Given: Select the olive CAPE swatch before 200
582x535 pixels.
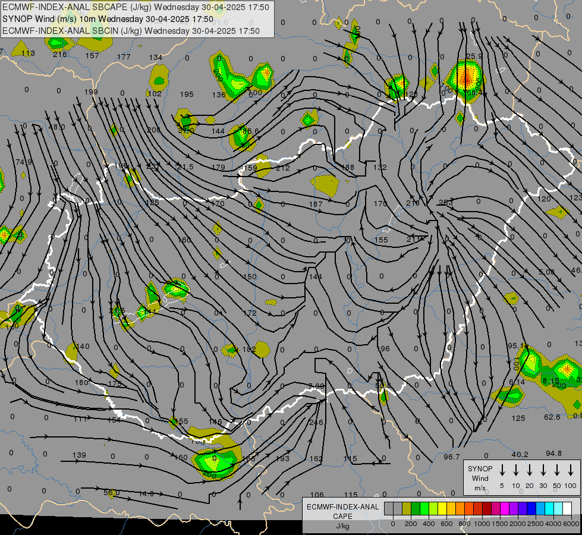Looking at the screenshot, I should 407,509.
